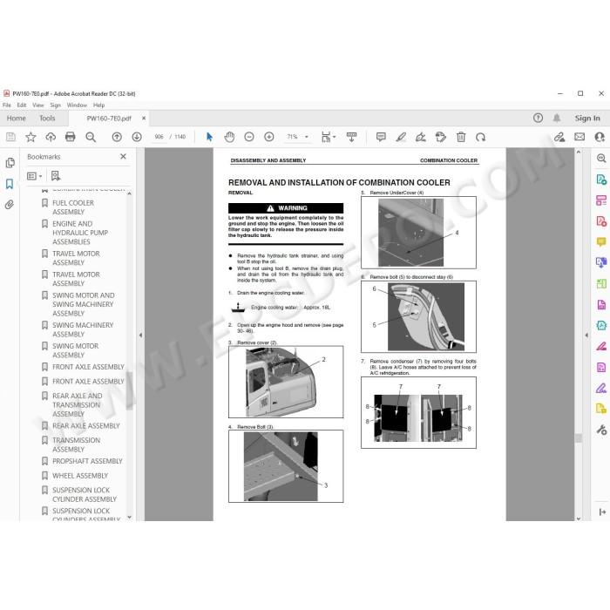
Task: Select the Highlight text pen tool
Action: coord(401,137)
